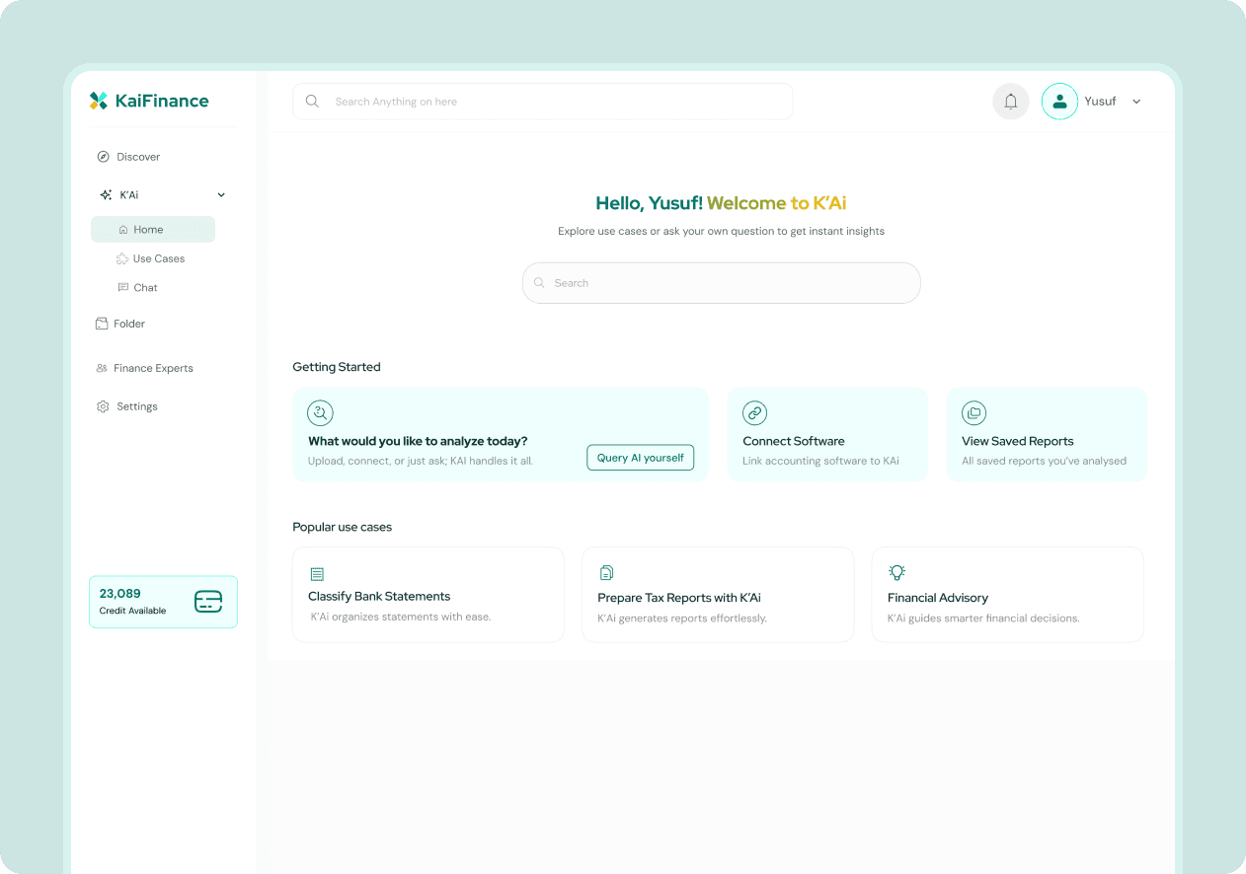
Task: Click the notification bell icon
Action: tap(1010, 101)
